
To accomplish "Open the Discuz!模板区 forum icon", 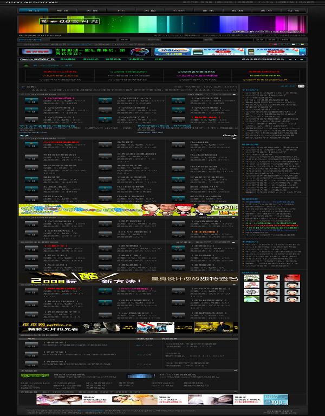I will (x=105, y=291).
